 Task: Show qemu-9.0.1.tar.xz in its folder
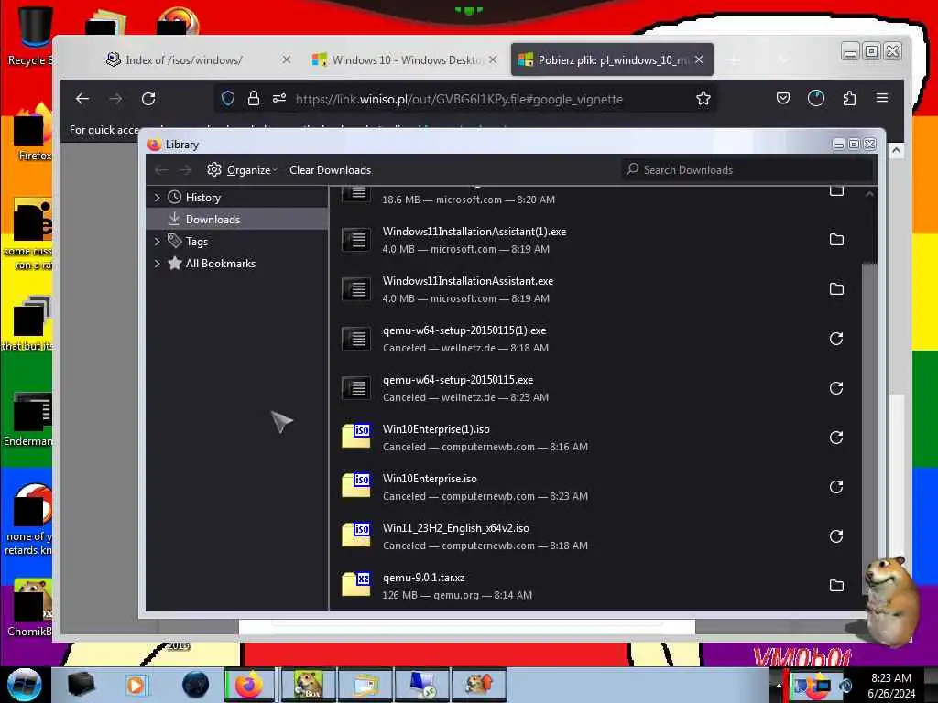pyautogui.click(x=836, y=586)
